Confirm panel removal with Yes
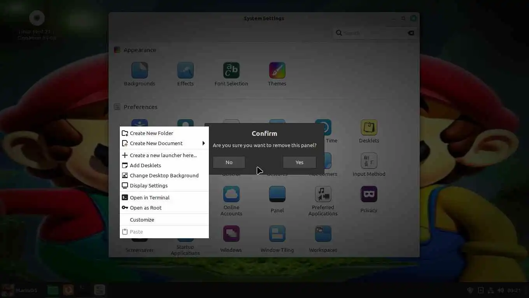This screenshot has width=529, height=298. click(x=299, y=162)
